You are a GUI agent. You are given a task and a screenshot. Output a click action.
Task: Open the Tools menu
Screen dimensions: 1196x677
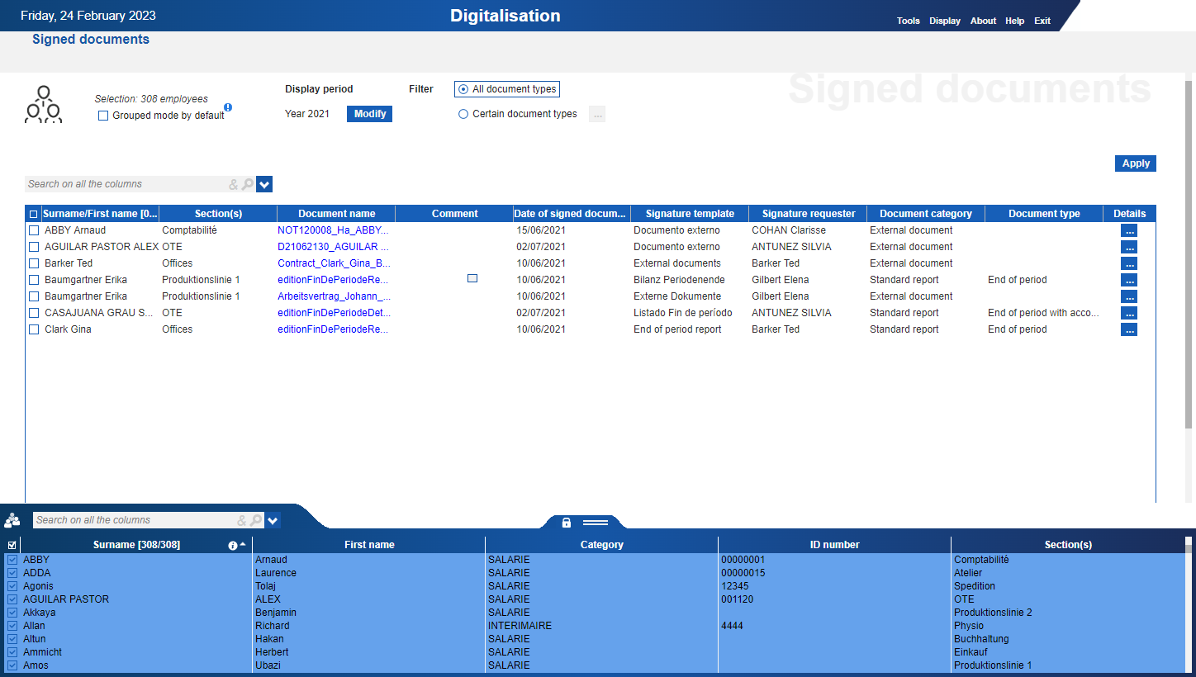[x=909, y=21]
